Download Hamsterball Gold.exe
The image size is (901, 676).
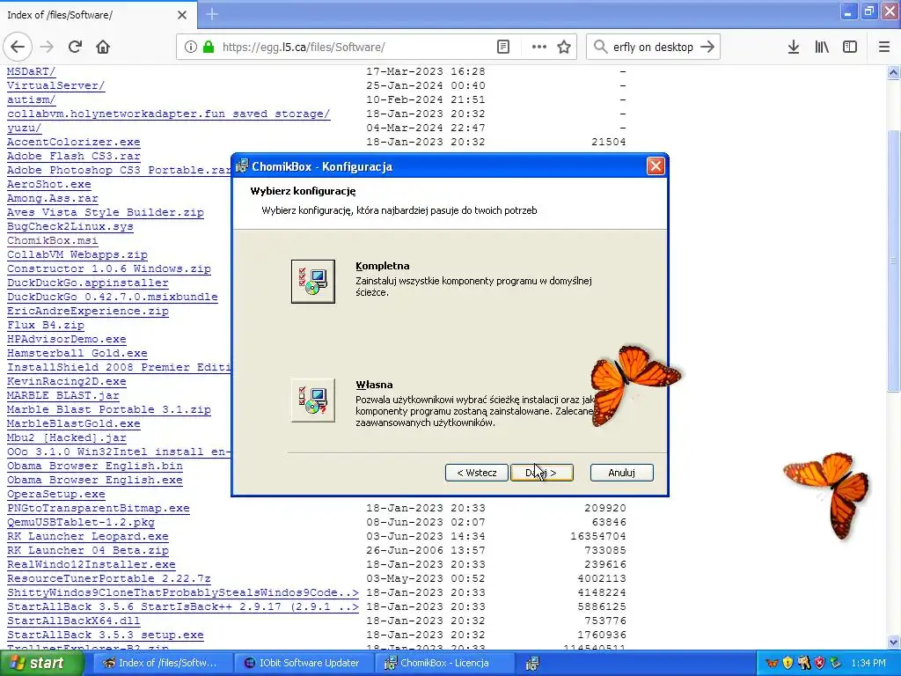77,354
